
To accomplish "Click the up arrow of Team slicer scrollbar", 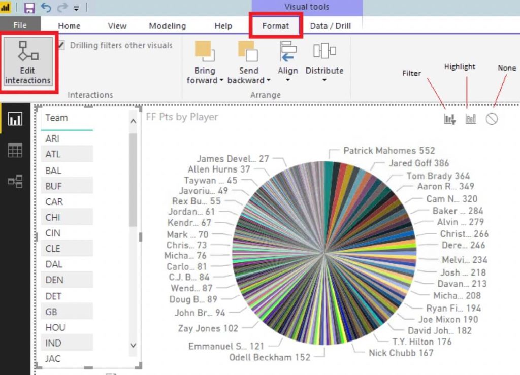I will 133,121.
